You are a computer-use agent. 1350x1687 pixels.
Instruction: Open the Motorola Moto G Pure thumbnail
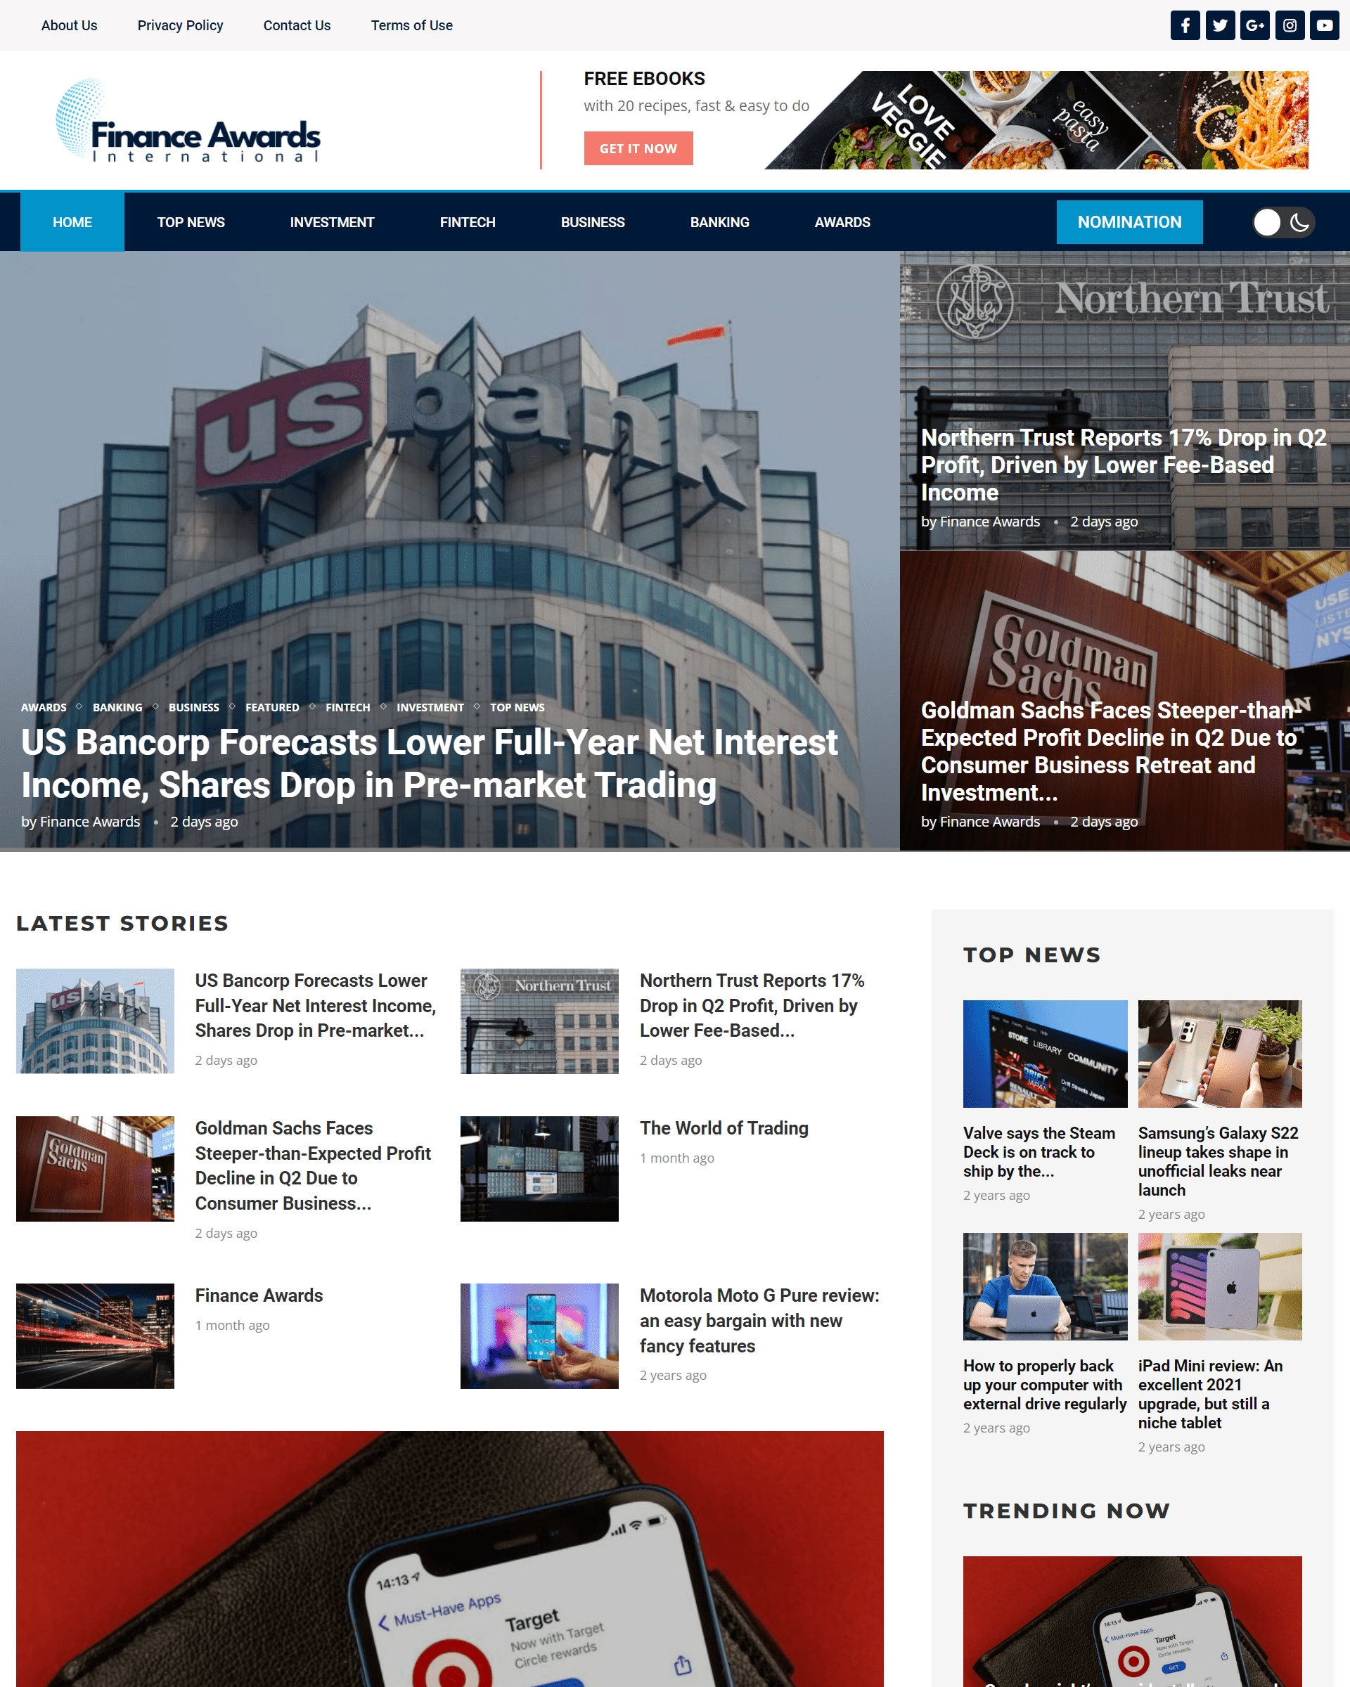pyautogui.click(x=539, y=1336)
